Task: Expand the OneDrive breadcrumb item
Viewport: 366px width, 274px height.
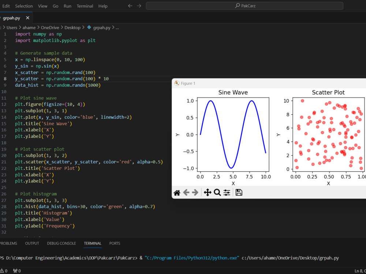Action: click(x=50, y=27)
